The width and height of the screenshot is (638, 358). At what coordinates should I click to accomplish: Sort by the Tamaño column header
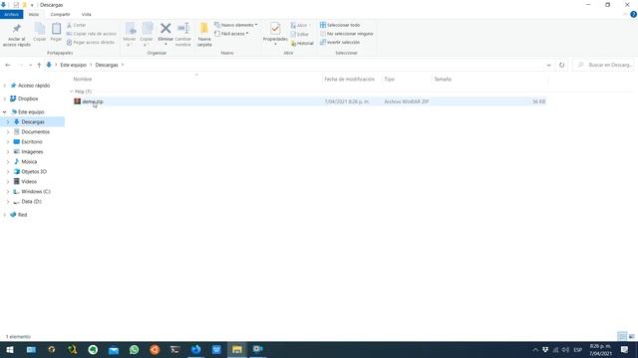click(443, 80)
